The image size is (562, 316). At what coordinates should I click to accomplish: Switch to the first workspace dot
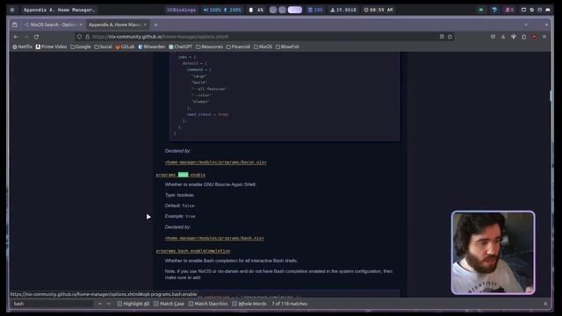click(x=273, y=10)
